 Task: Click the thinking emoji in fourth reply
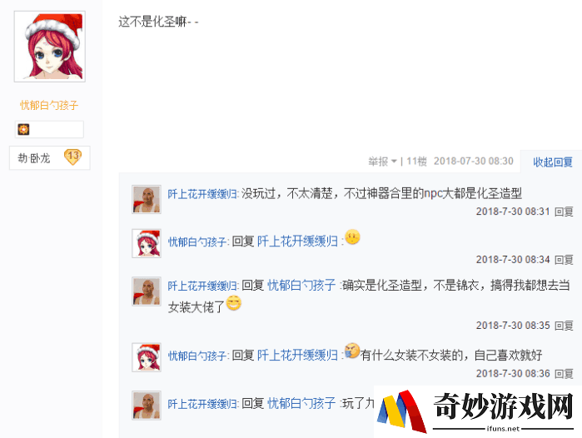tap(352, 351)
